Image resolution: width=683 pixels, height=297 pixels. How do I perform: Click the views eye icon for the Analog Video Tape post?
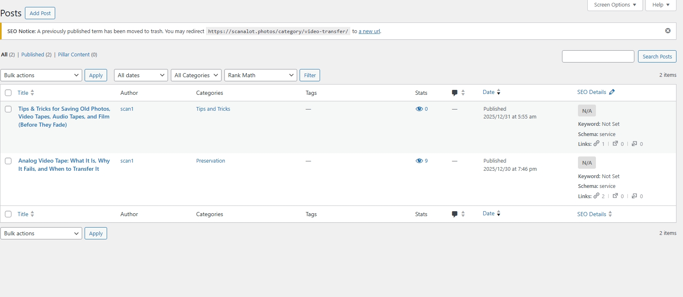[419, 161]
